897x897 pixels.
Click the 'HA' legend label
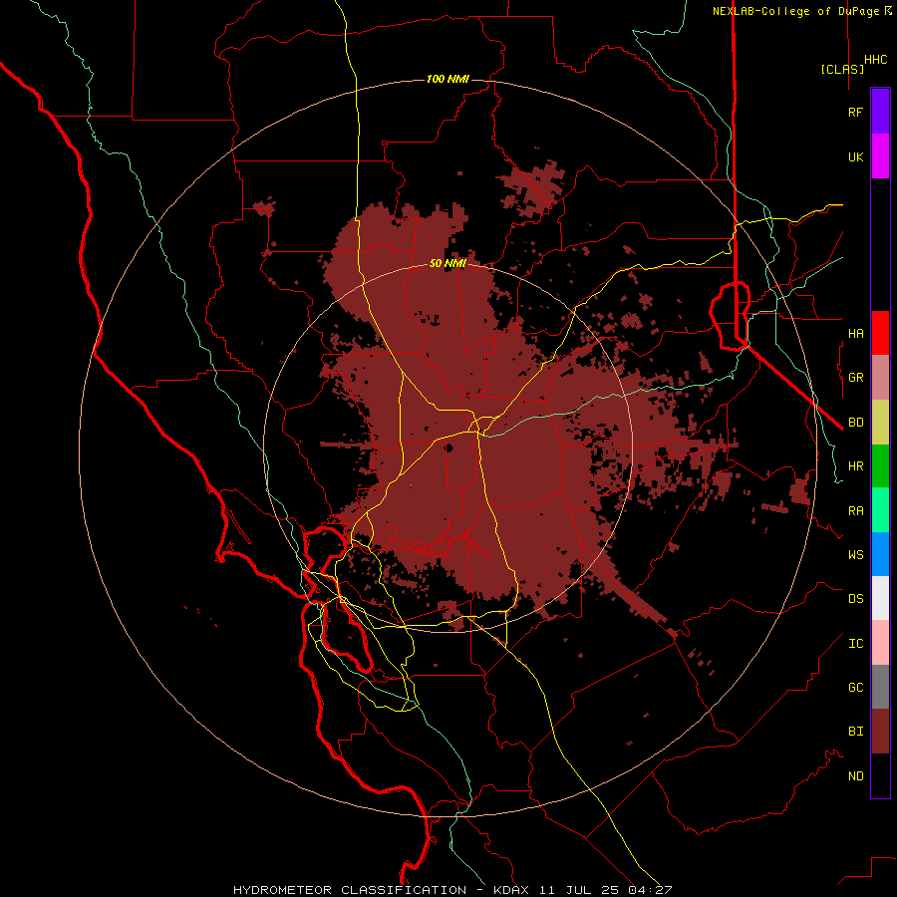(x=856, y=334)
